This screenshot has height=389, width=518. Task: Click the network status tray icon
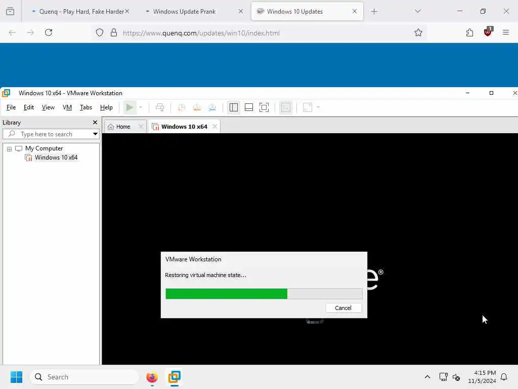coord(443,377)
